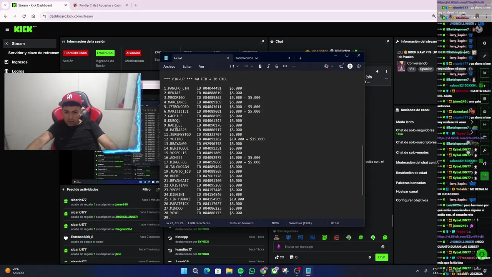
Task: Open Xbox app from taskbar
Action: pos(274,271)
